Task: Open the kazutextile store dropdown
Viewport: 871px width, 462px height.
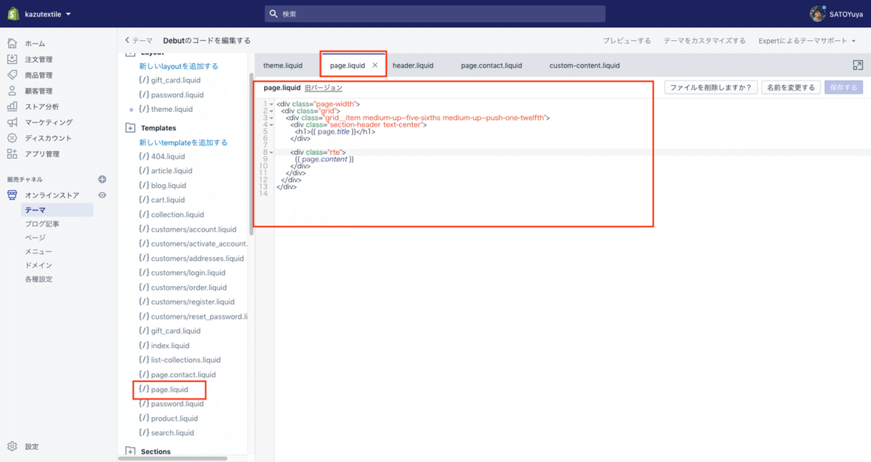Action: 47,14
